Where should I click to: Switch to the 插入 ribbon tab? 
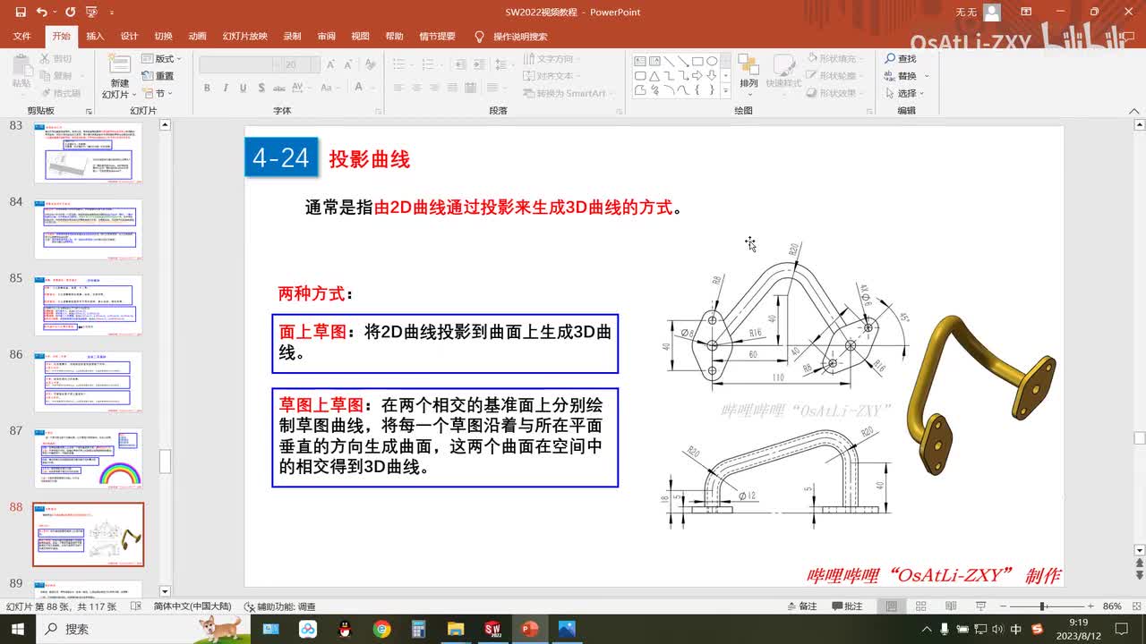[95, 37]
